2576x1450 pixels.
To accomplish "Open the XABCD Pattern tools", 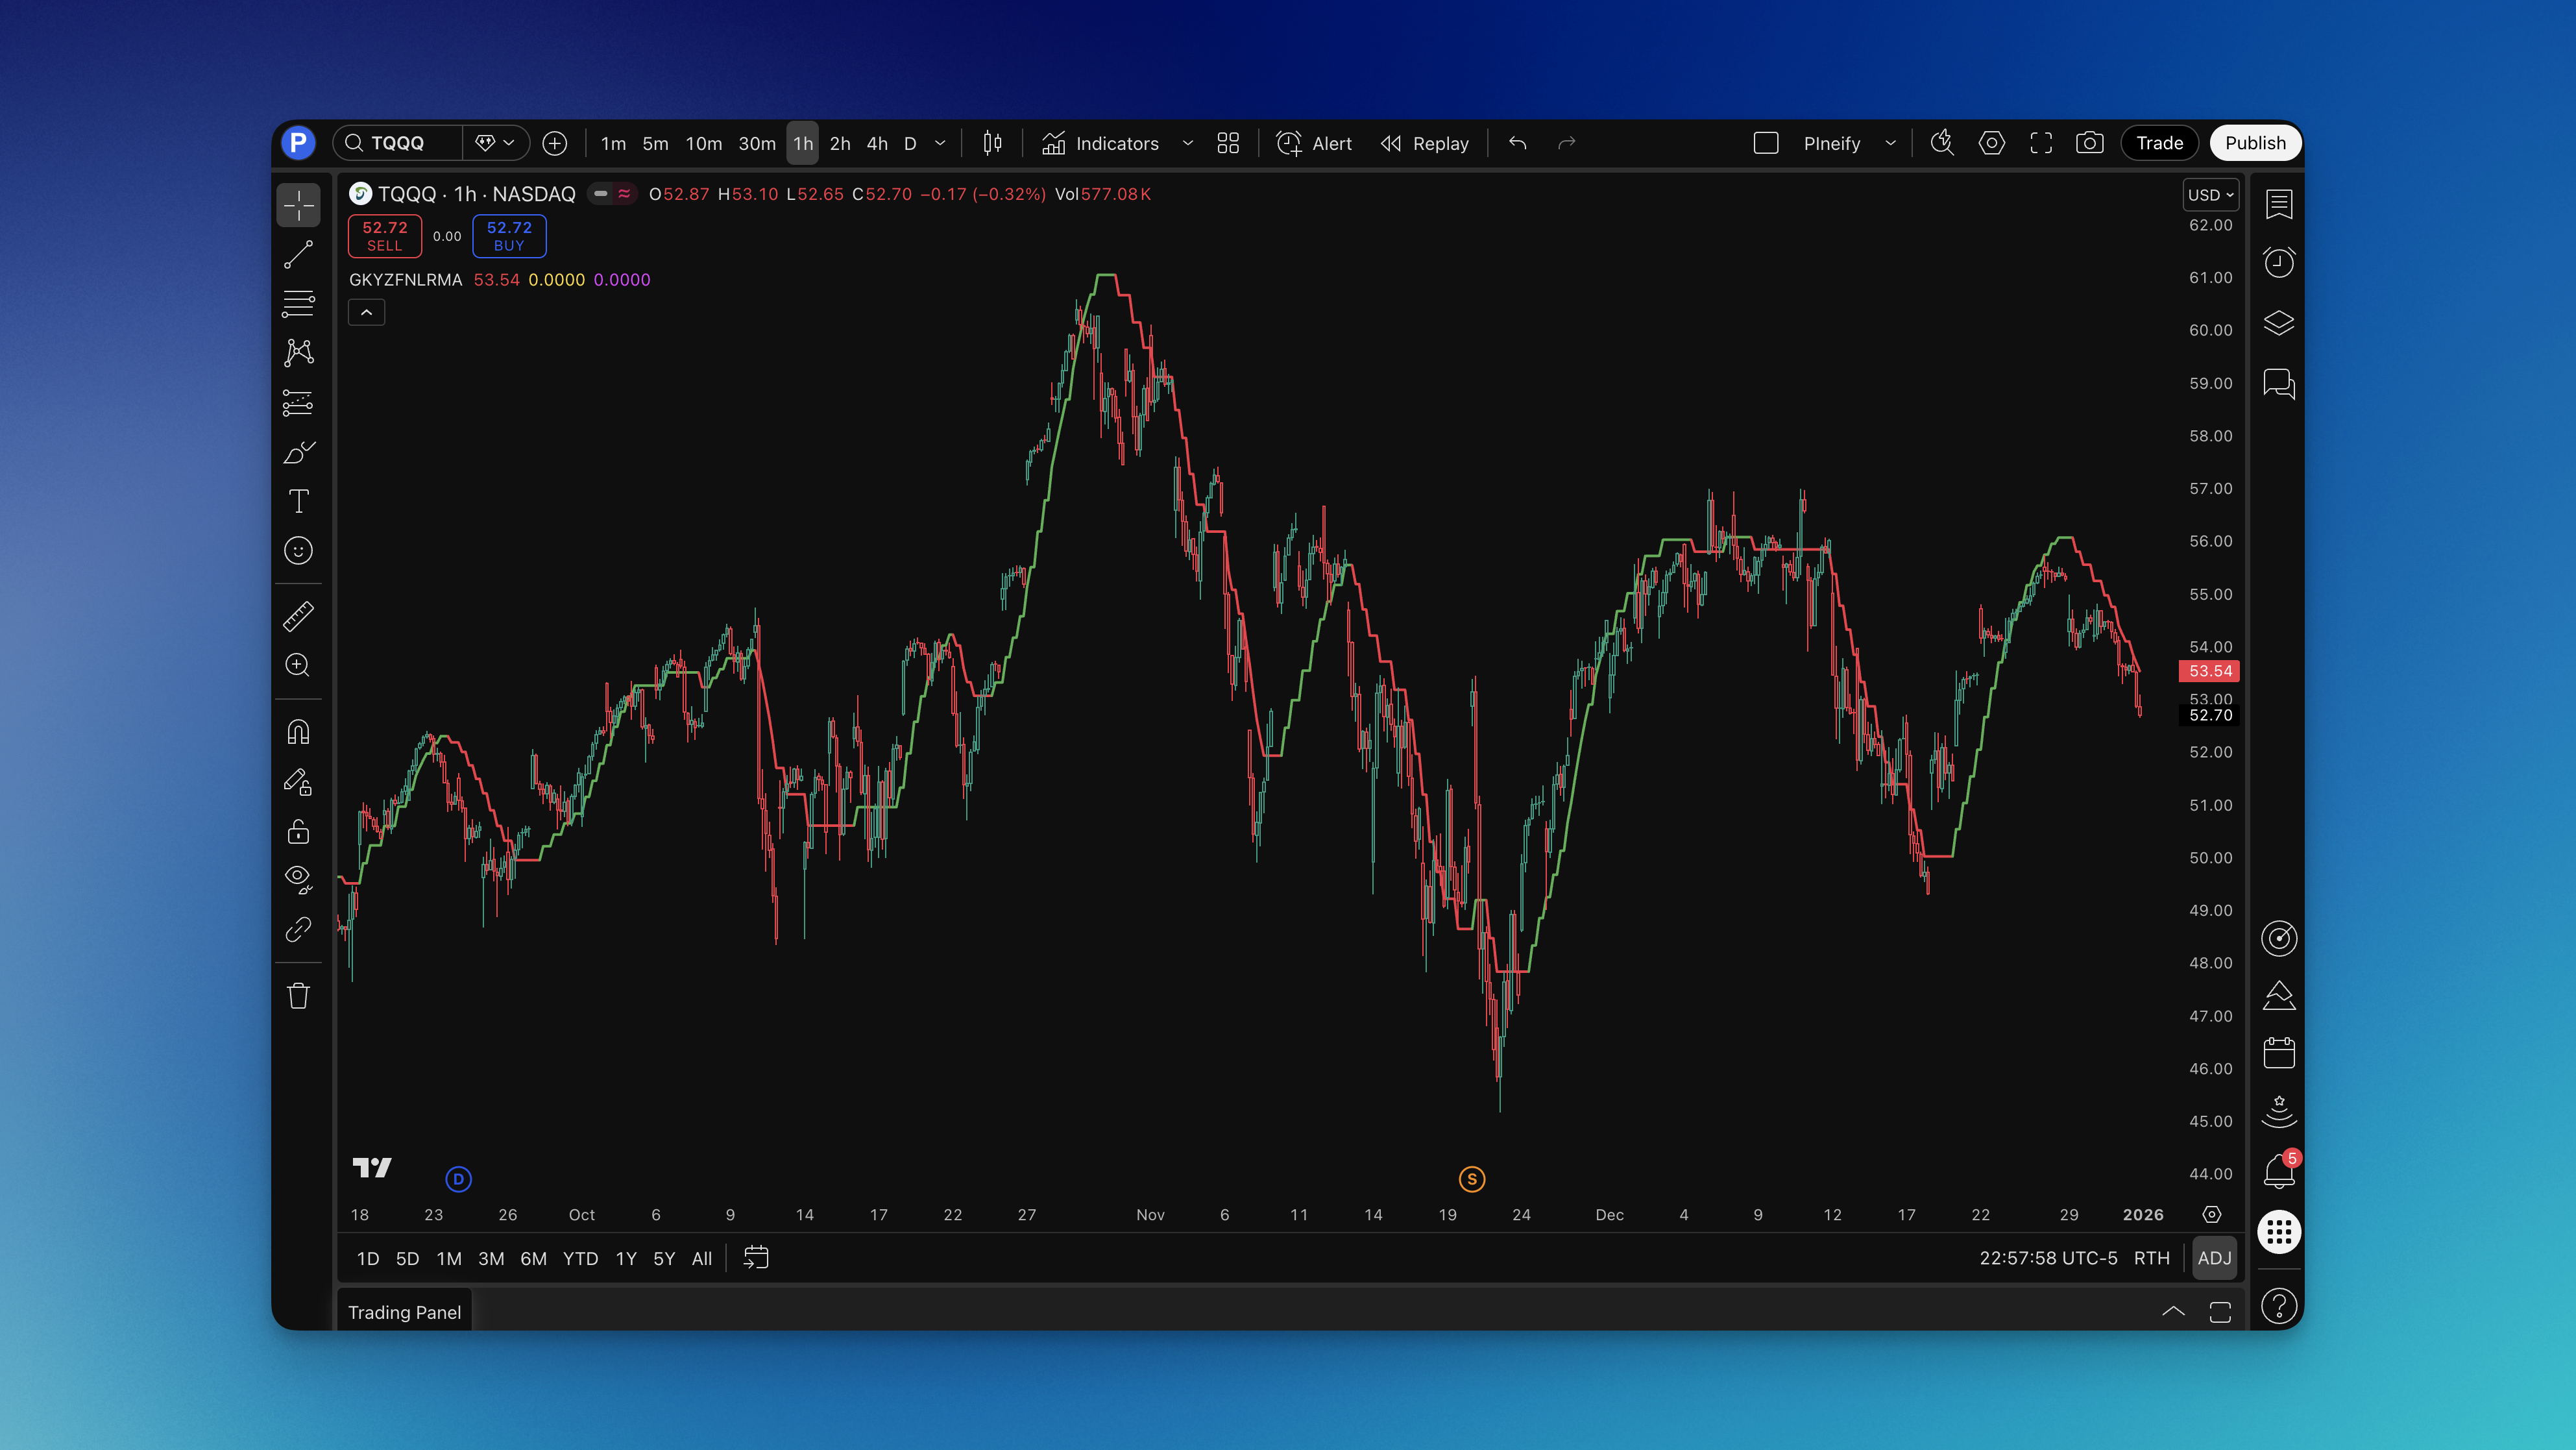I will click(x=298, y=353).
